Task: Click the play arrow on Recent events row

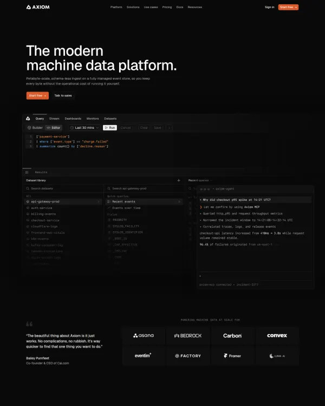Action: pos(179,201)
